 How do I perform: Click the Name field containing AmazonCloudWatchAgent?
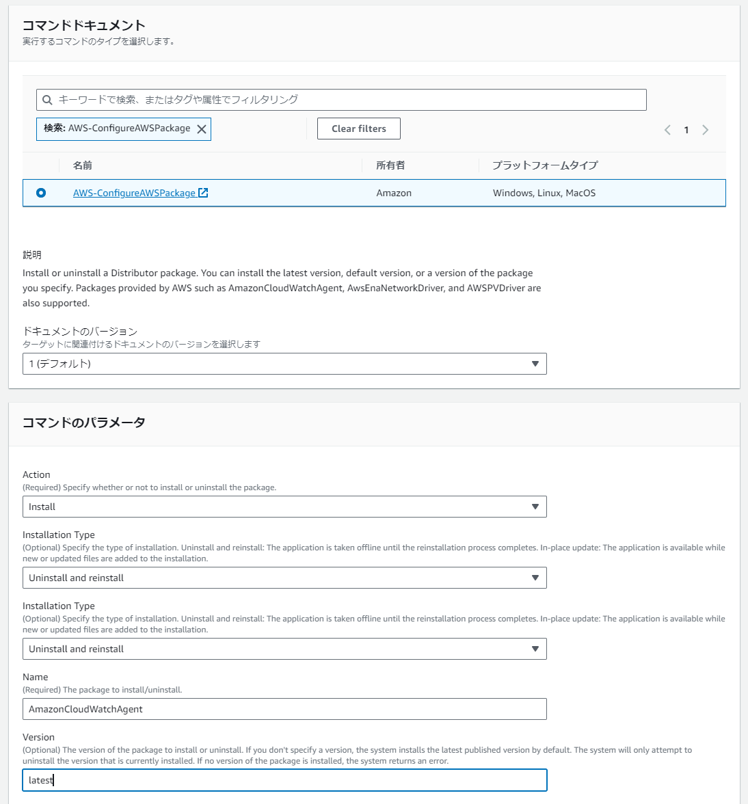point(284,709)
